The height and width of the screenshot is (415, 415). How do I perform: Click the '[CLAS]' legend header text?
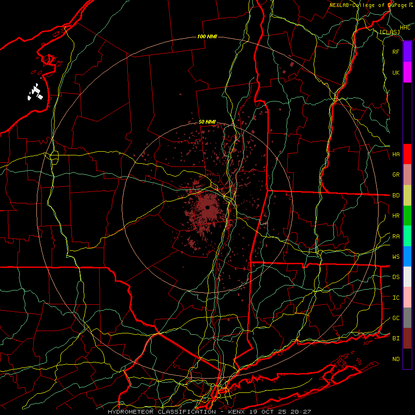(390, 32)
